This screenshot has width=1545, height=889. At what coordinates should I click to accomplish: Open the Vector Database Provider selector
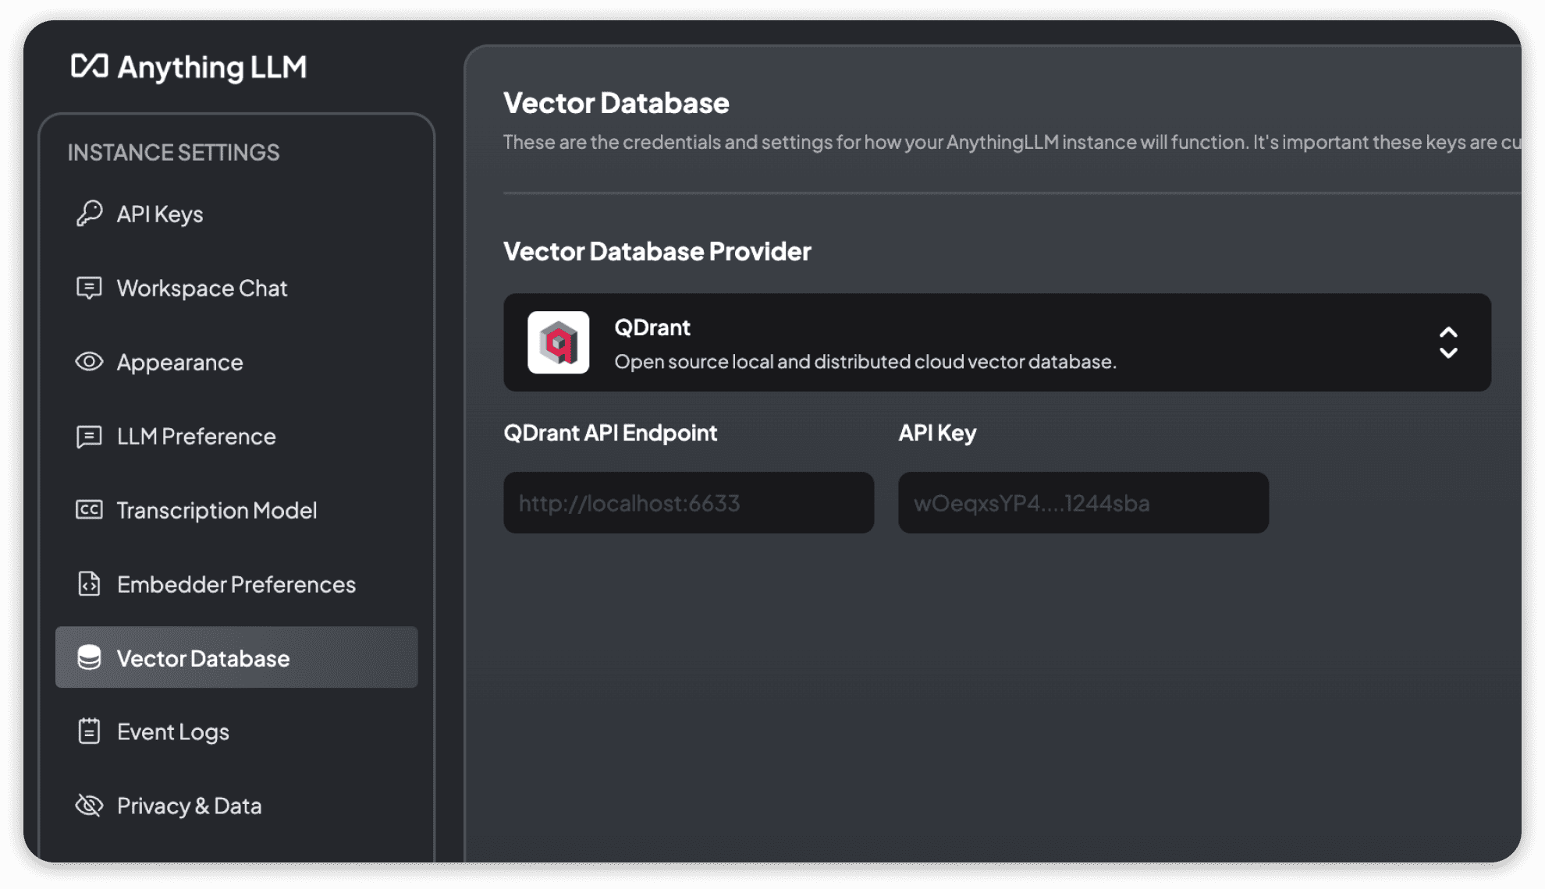click(996, 342)
